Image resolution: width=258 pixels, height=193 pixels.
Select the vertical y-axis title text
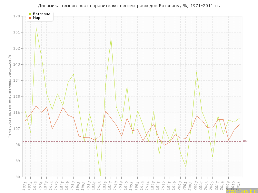[10, 96]
